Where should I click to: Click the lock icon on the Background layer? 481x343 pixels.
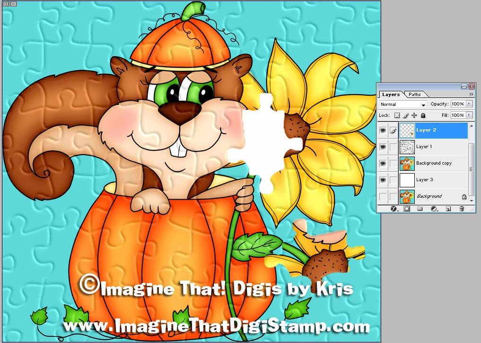(x=464, y=197)
